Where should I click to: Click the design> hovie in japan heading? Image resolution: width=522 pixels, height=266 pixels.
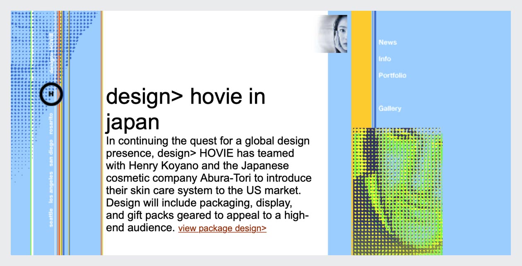coord(185,109)
